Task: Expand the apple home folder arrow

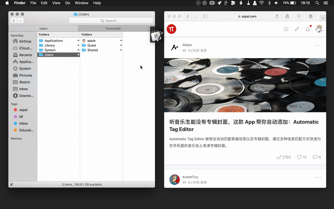Action: (121, 41)
